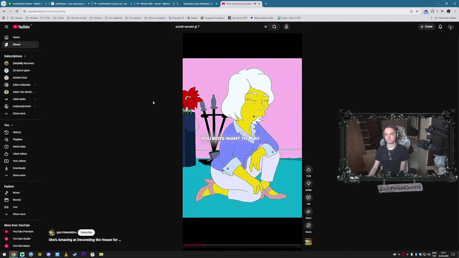Open Wszystkie zakładki folder

point(446,18)
